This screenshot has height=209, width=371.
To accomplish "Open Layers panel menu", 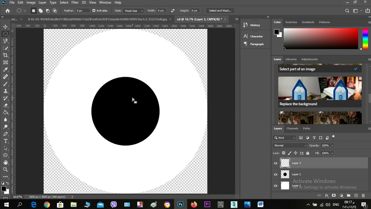I will 369,128.
